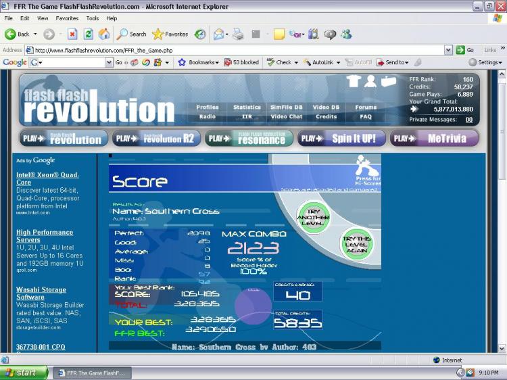The height and width of the screenshot is (380, 507).
Task: Open the Tools menu
Action: click(x=93, y=18)
